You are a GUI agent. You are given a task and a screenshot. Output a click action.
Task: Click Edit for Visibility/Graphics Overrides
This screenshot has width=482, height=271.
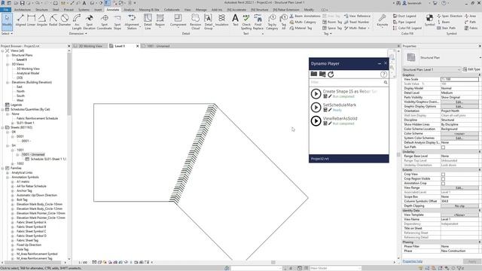(459, 102)
